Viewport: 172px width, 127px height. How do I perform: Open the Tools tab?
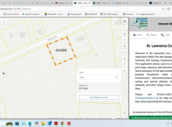pos(165,35)
